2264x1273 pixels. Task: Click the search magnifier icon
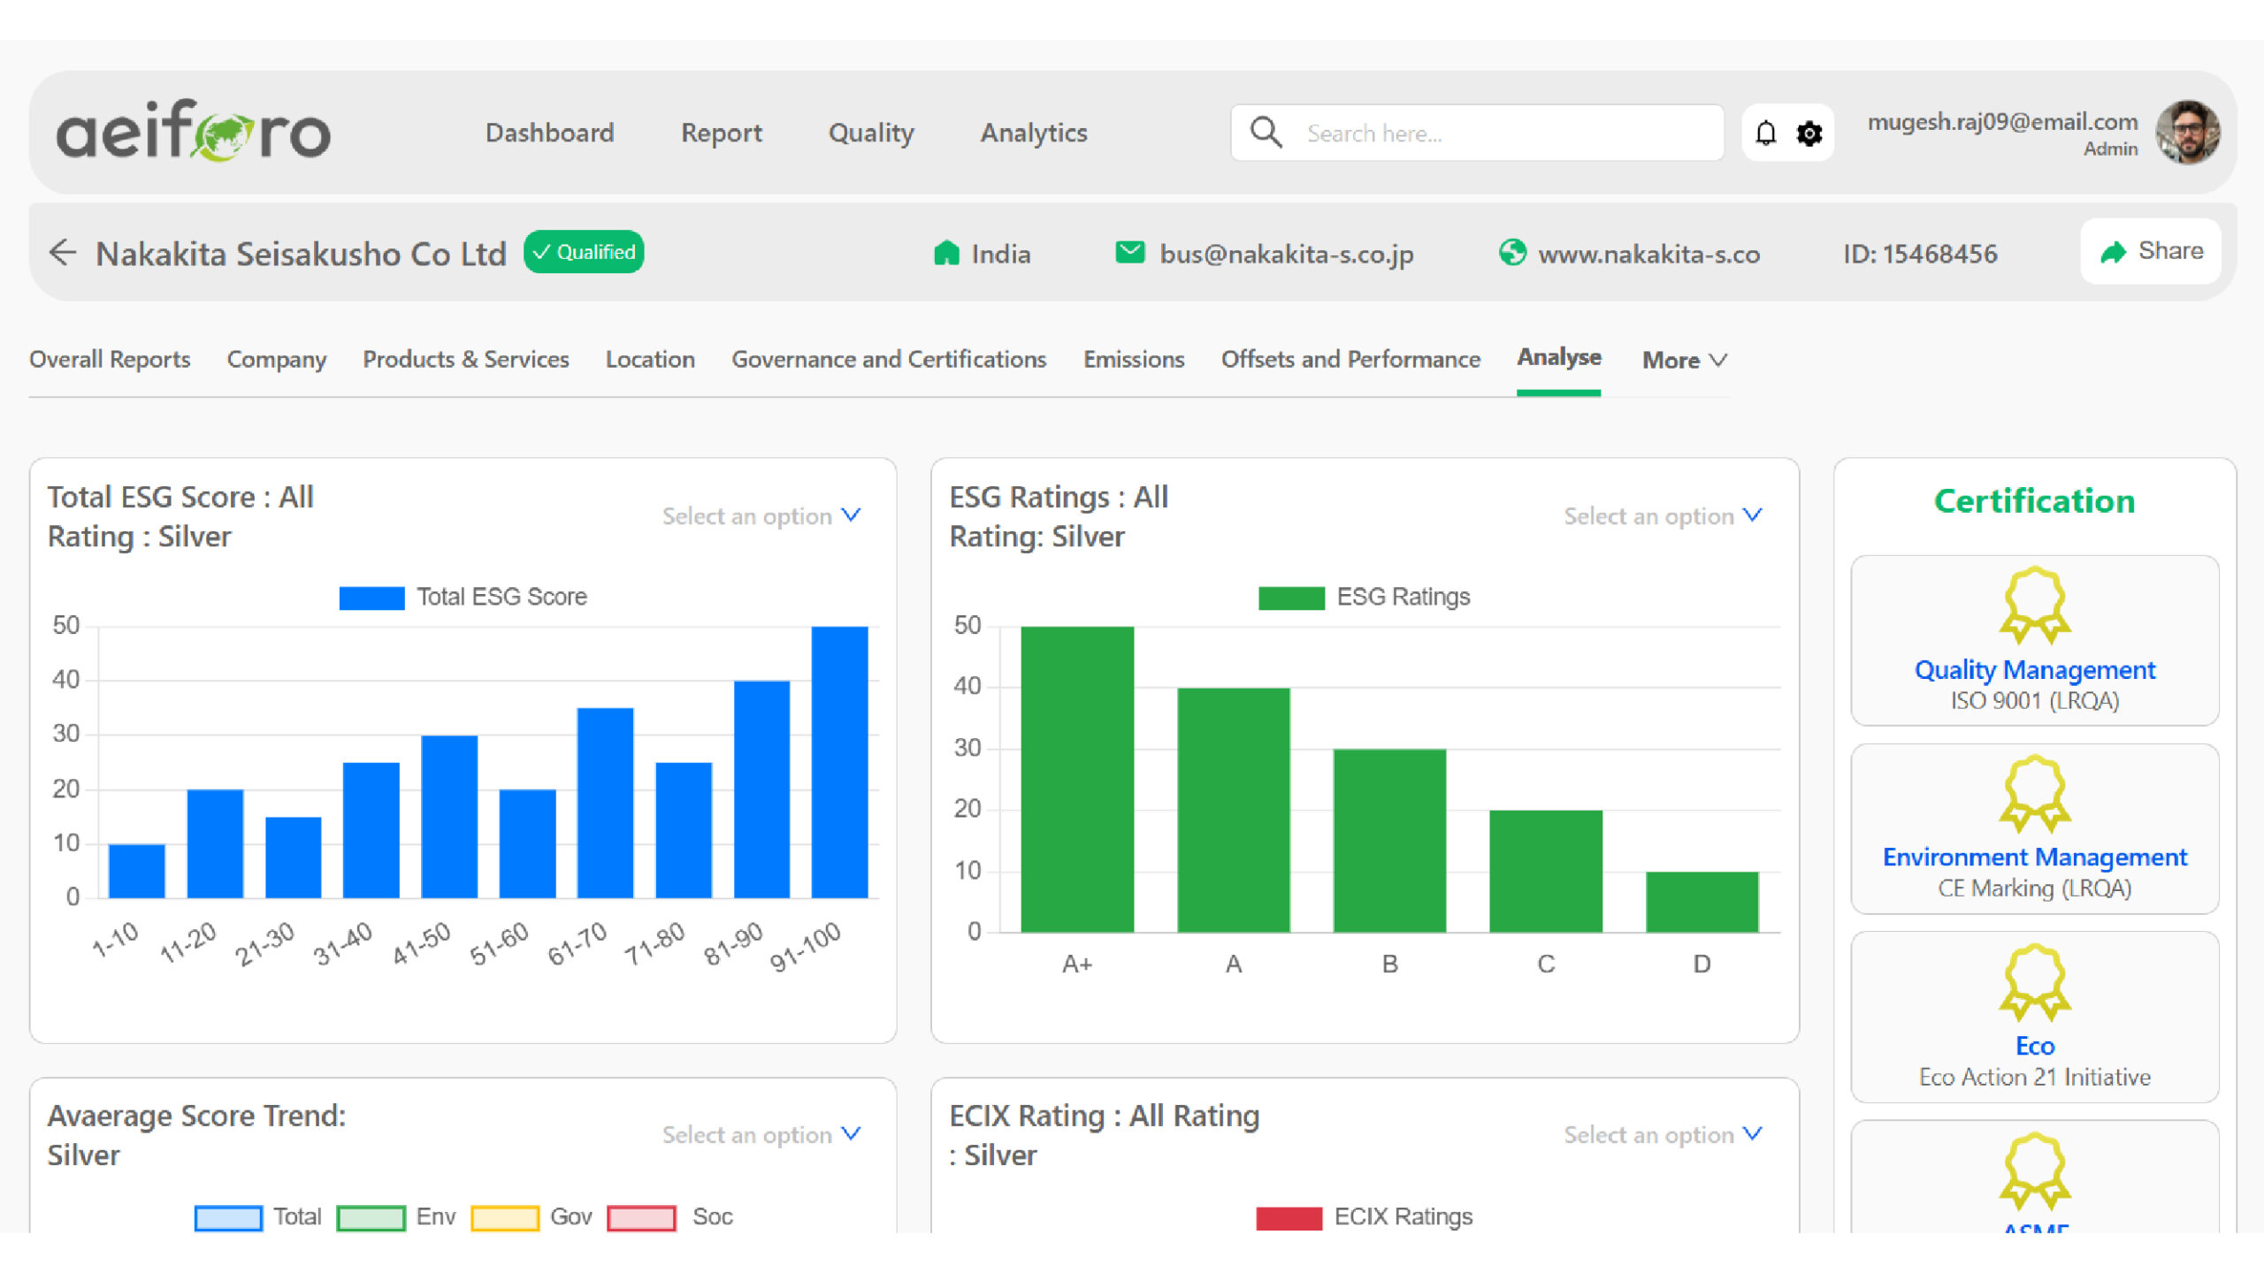(1266, 133)
